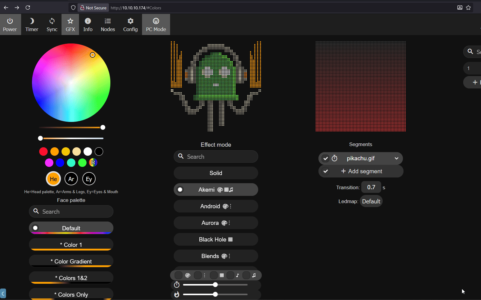Enable the palette effects filter checkbox
This screenshot has width=481, height=300.
tap(179, 275)
